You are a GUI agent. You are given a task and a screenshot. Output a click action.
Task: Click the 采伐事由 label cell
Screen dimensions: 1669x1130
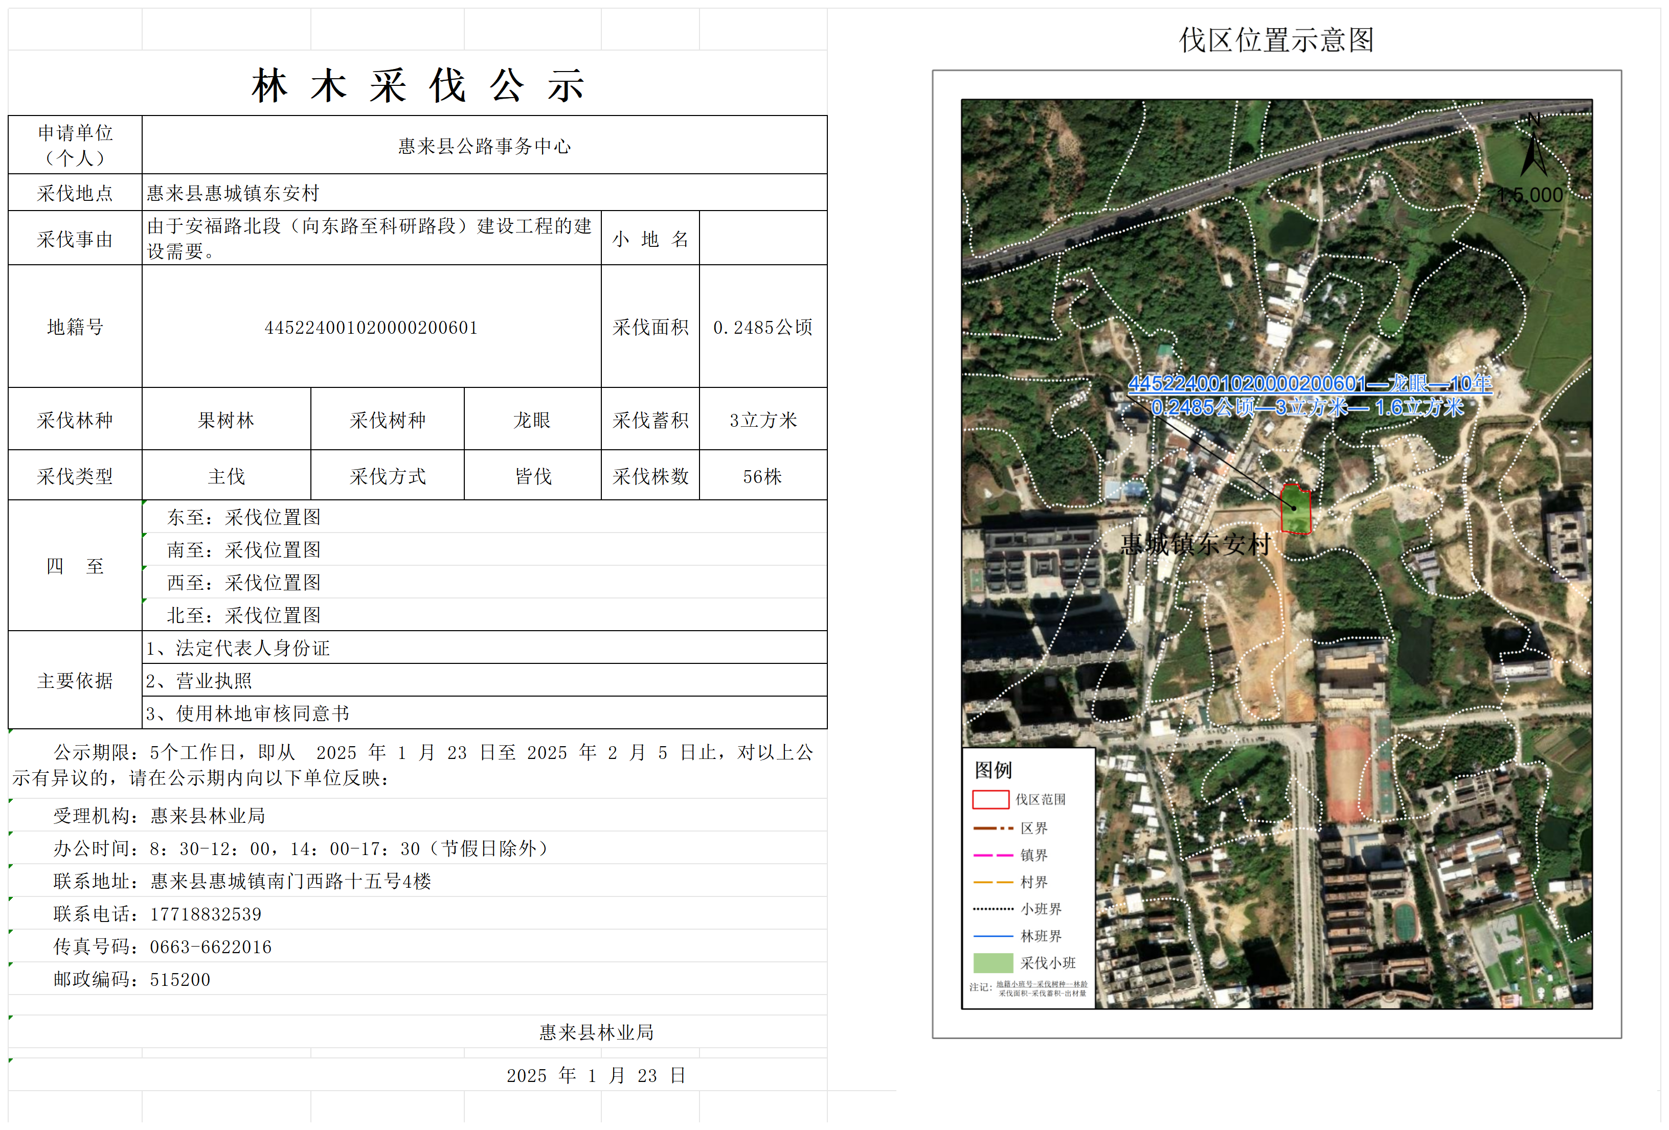click(75, 238)
